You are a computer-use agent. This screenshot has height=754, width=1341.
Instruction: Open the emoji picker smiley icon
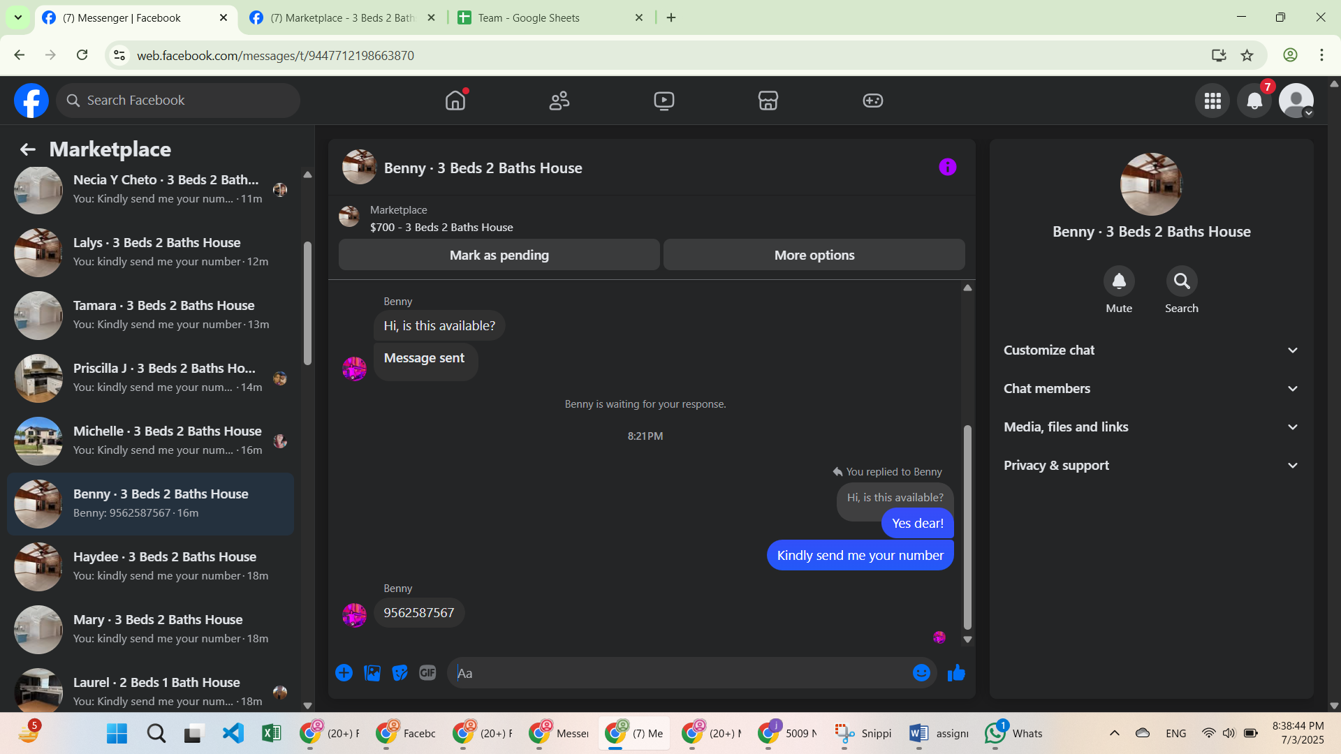[921, 673]
